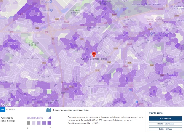Click the FERMER text label
Viewport: 184px width, 135px height.
[11, 109]
